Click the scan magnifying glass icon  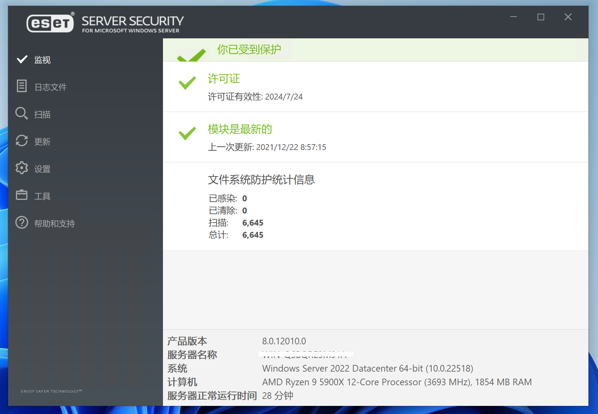[x=21, y=114]
